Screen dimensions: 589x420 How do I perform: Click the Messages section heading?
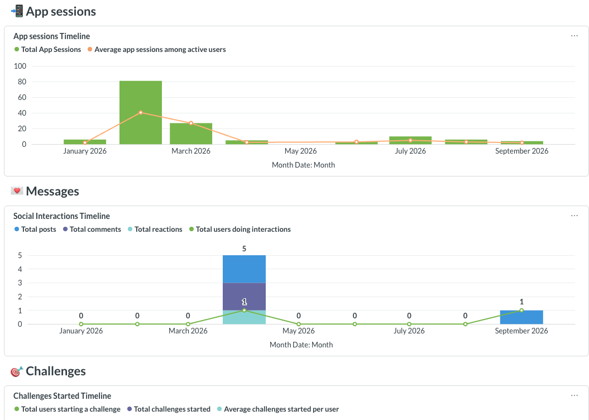pyautogui.click(x=52, y=191)
